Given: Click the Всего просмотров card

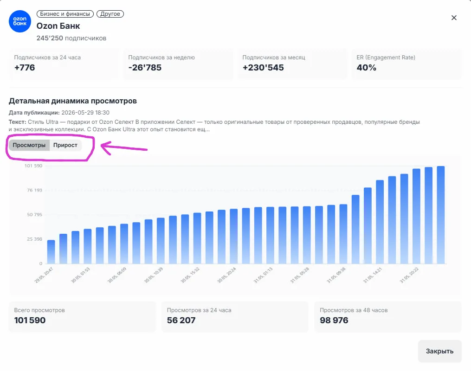Looking at the screenshot, I should (x=82, y=317).
